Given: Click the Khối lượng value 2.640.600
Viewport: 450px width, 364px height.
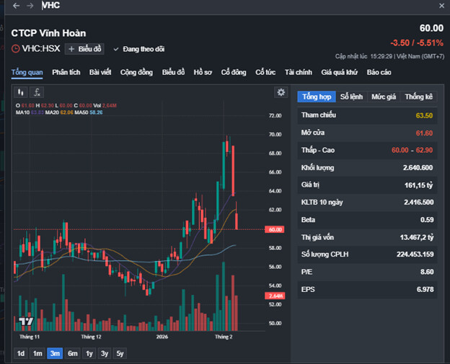Looking at the screenshot, I should (418, 168).
